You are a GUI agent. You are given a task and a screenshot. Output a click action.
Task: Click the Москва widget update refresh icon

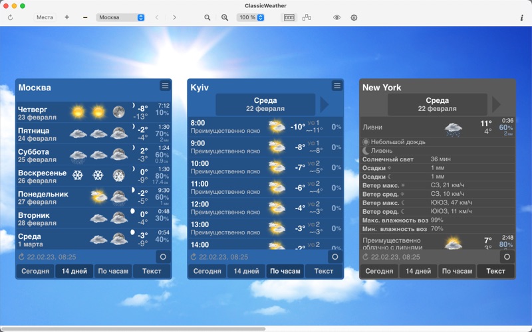click(22, 257)
